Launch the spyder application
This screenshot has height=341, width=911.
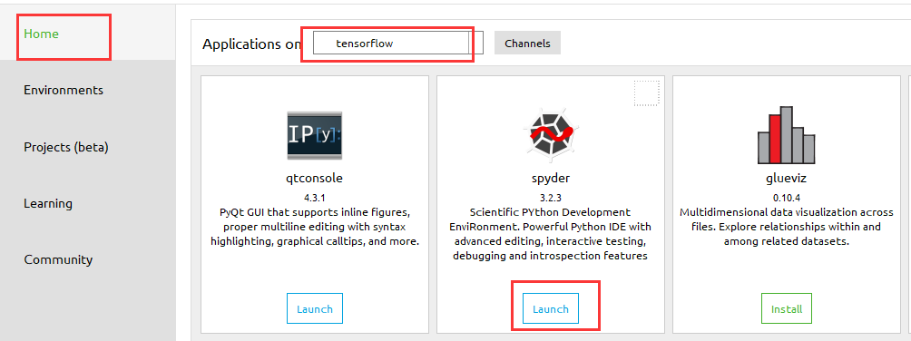551,308
